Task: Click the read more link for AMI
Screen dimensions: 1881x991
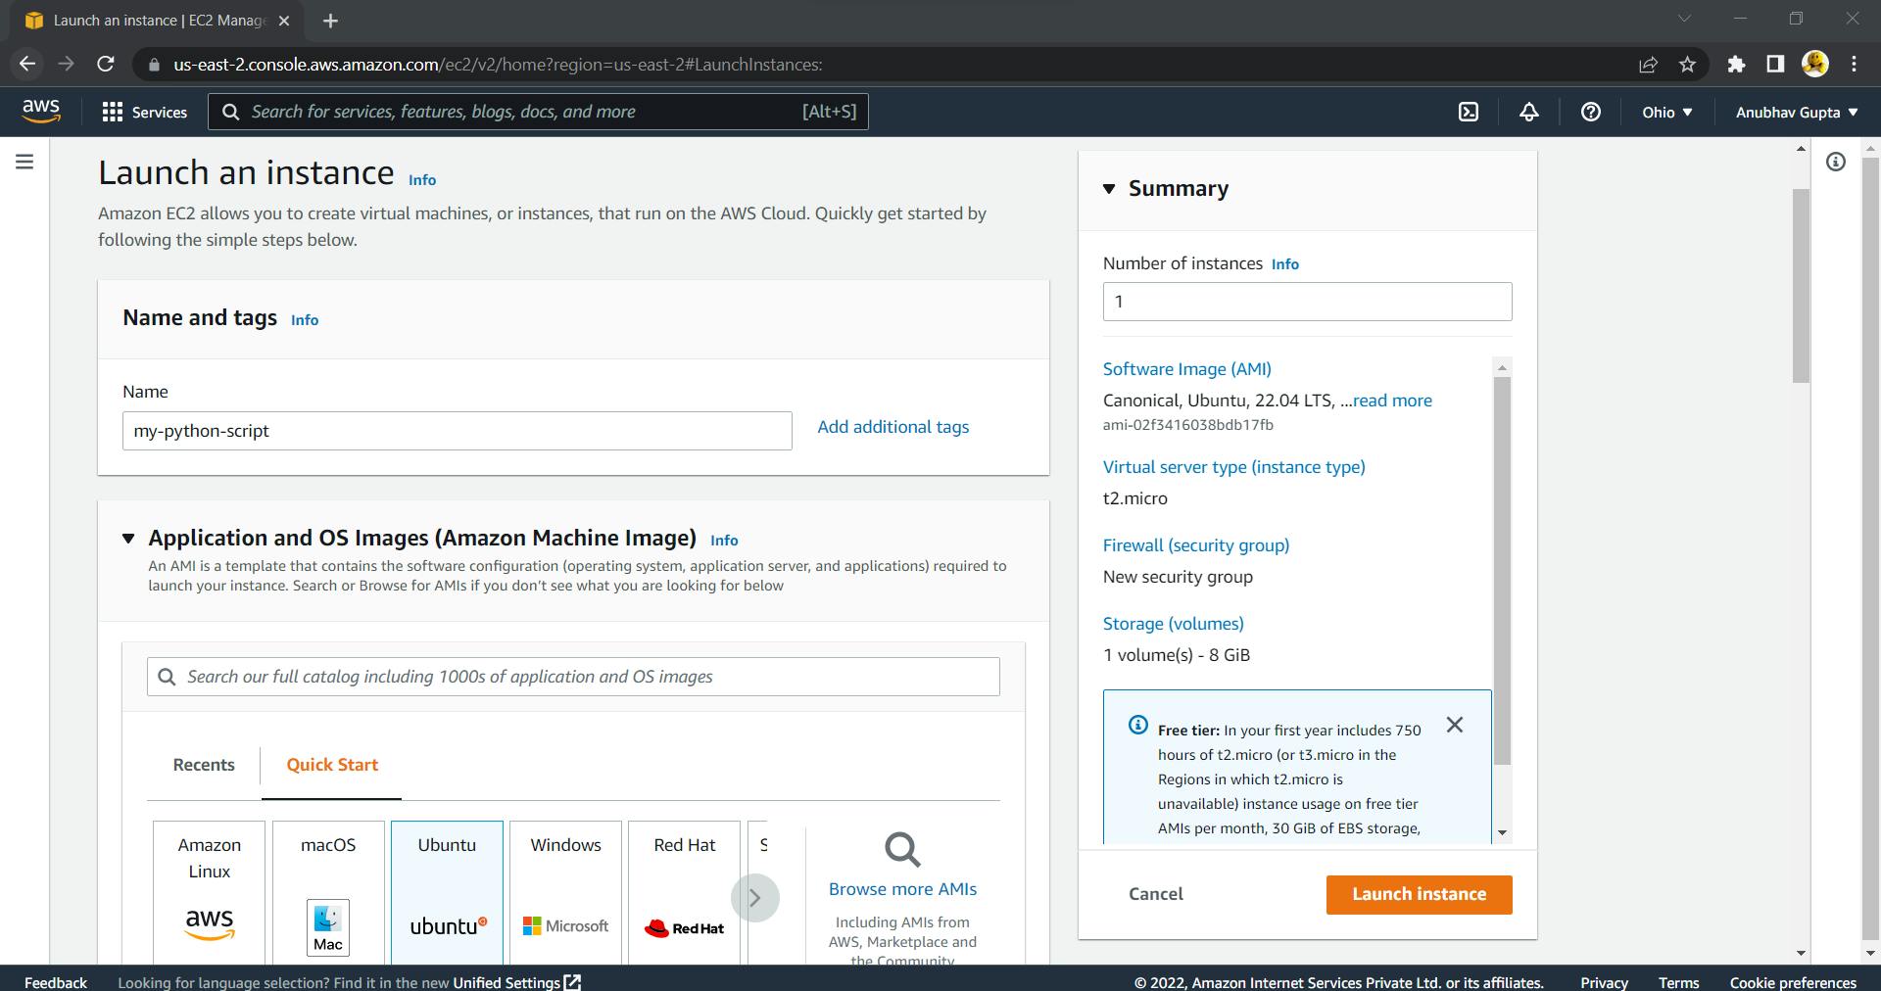Action: point(1392,401)
